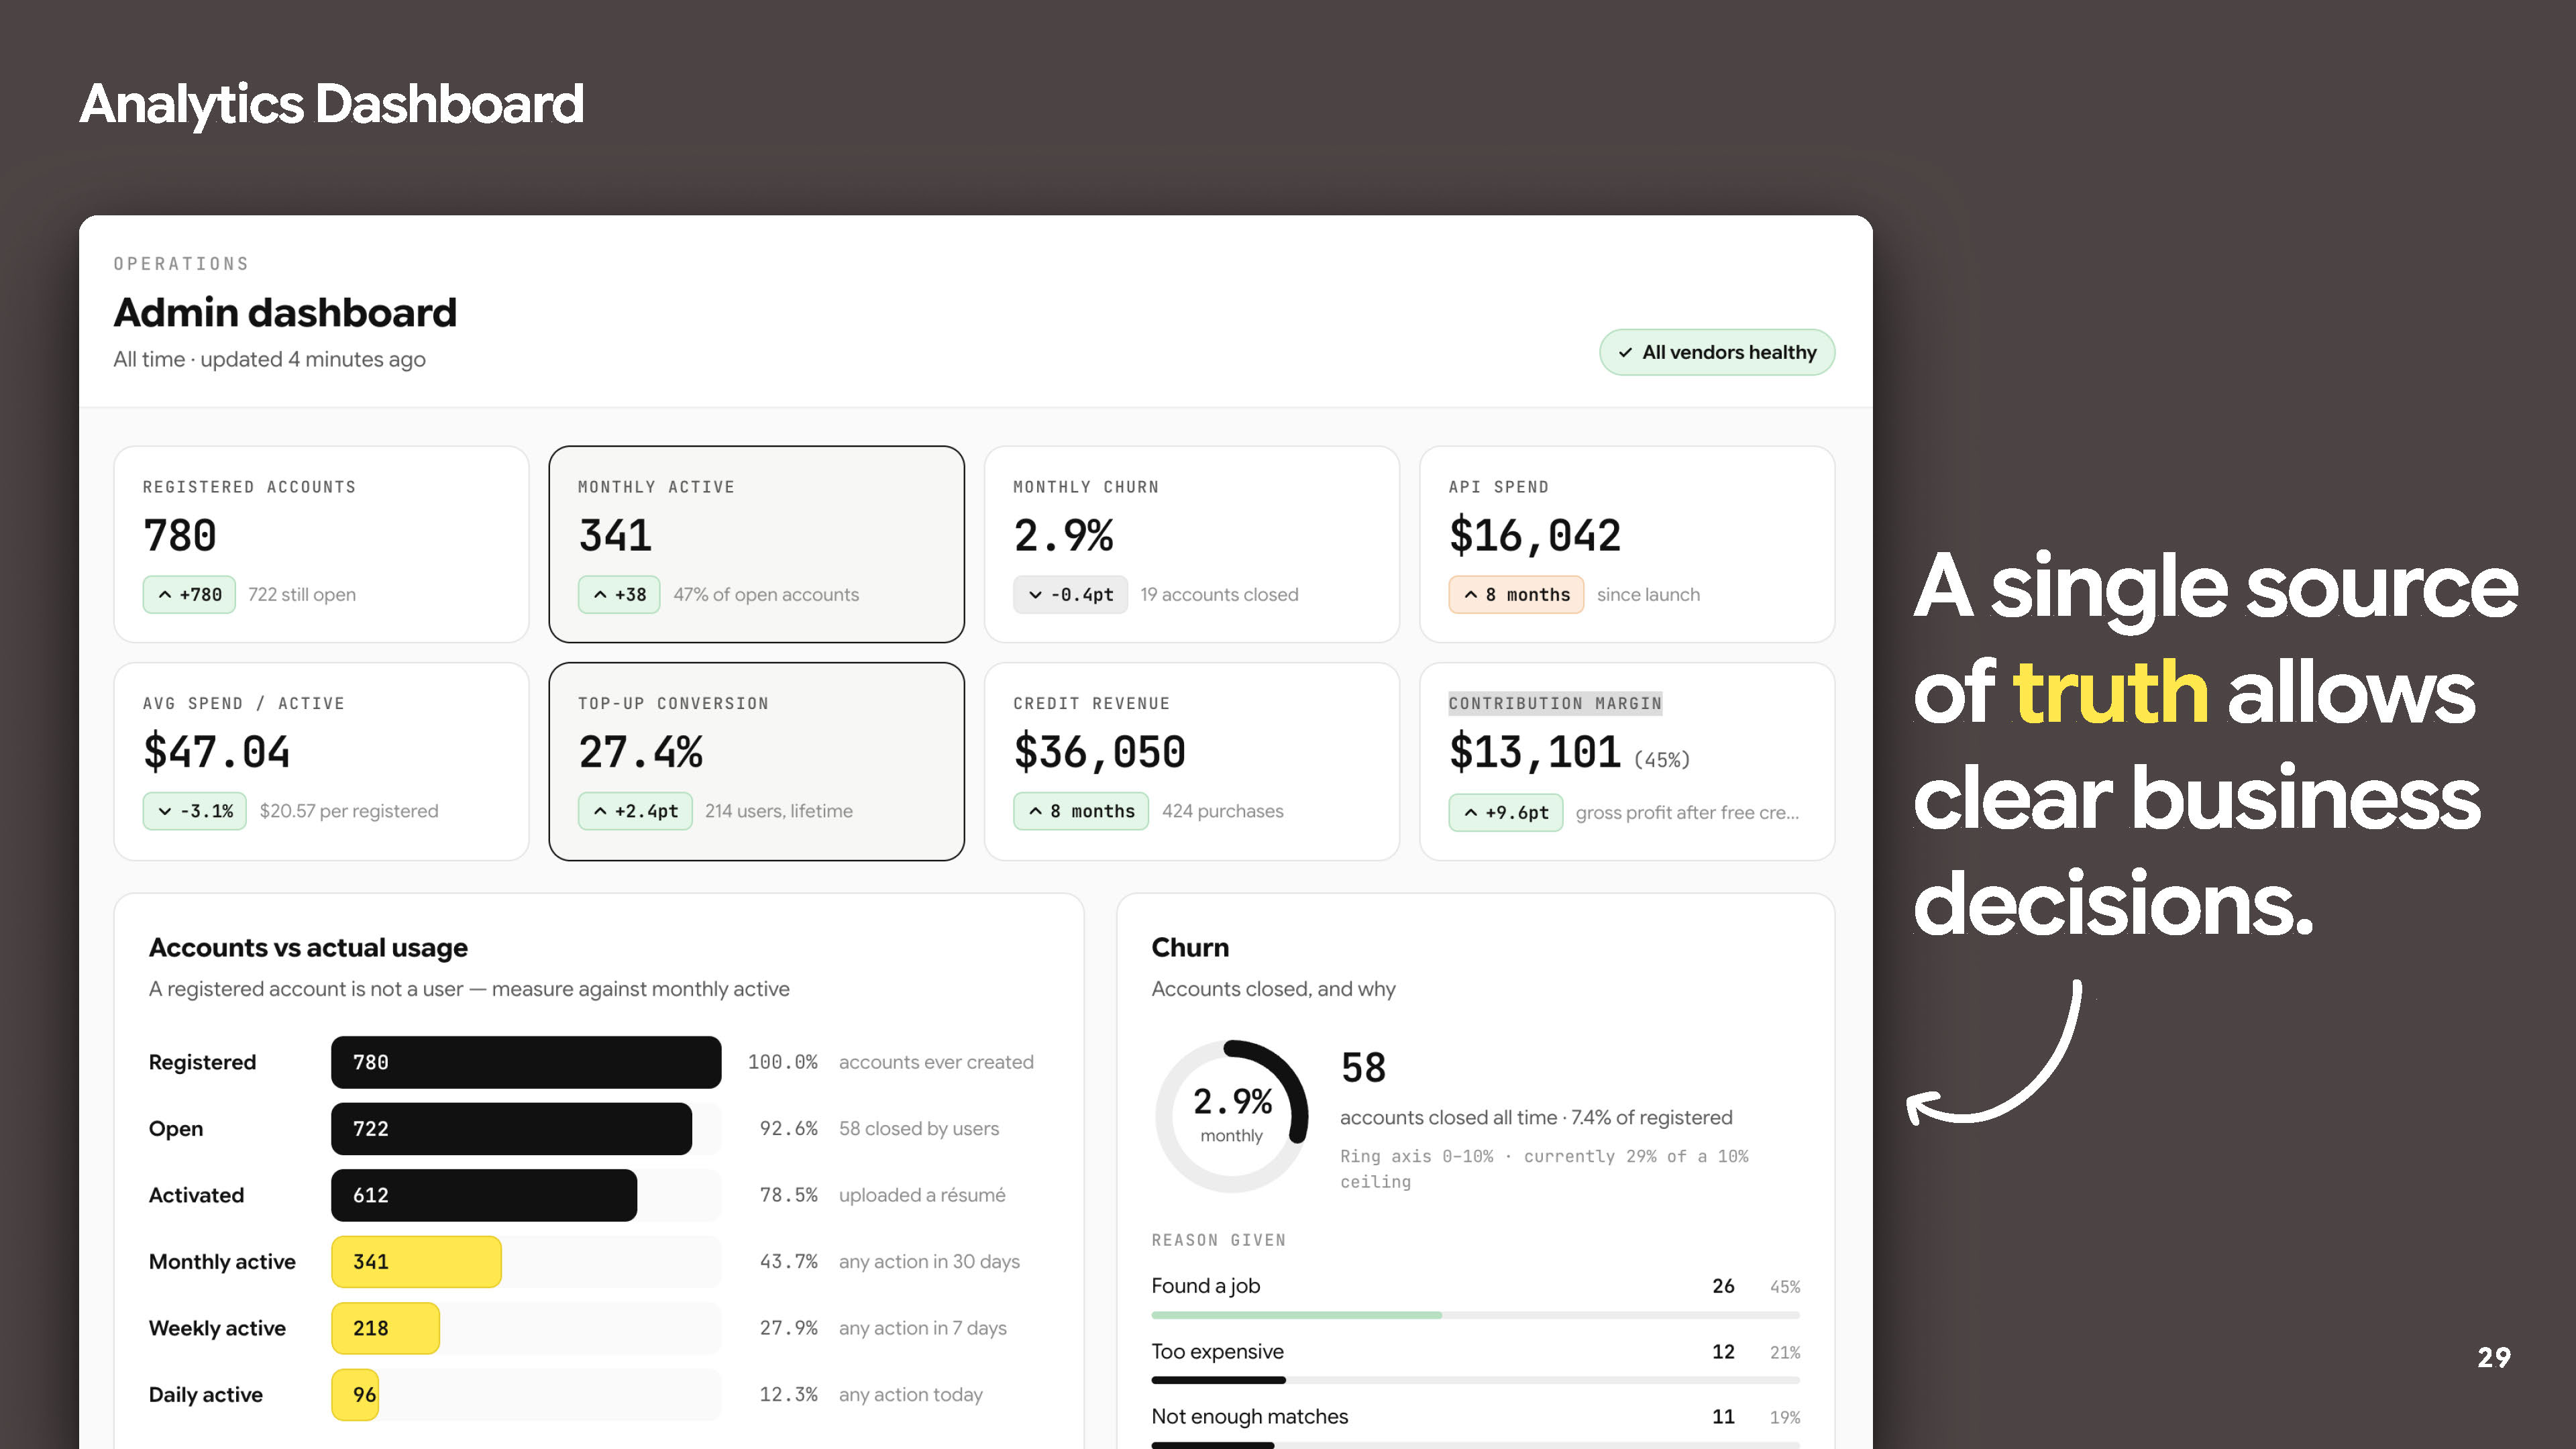Click the yellow Daily active 96 bar

(x=355, y=1395)
